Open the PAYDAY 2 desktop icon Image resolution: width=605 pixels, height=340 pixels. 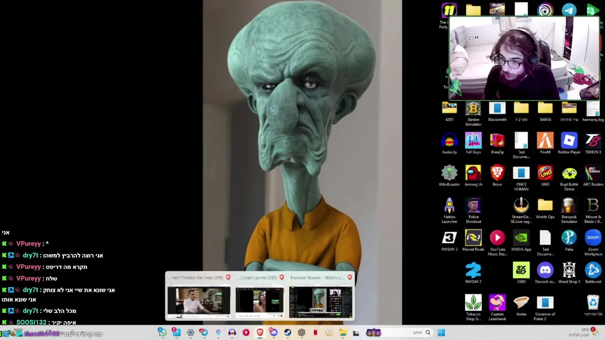click(473, 273)
